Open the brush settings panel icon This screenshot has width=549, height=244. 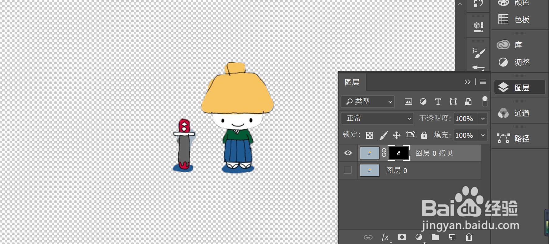478,52
